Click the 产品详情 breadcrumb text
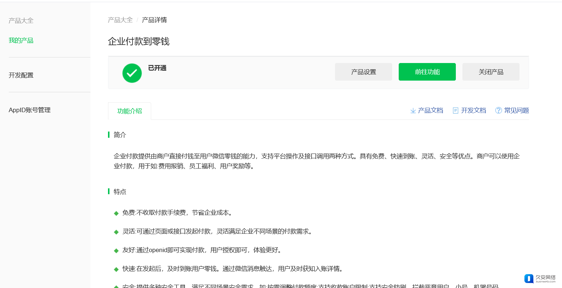The height and width of the screenshot is (288, 562). pyautogui.click(x=154, y=20)
